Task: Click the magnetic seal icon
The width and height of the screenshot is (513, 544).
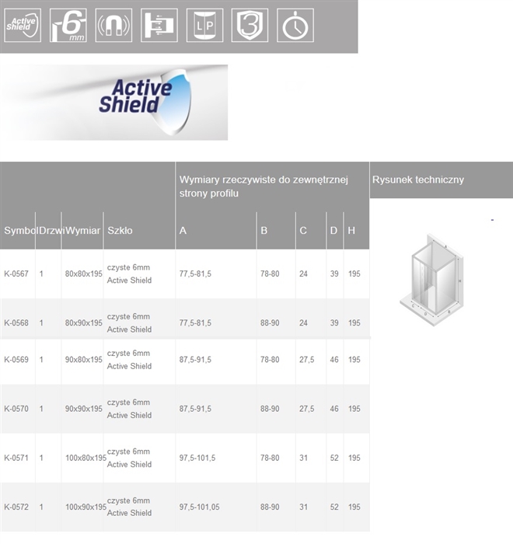Action: [113, 26]
